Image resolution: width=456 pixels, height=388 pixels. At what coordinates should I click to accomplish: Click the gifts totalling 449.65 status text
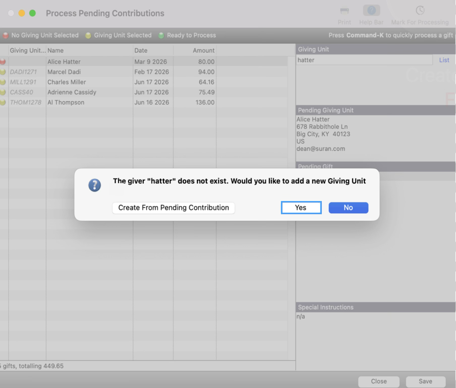click(32, 366)
